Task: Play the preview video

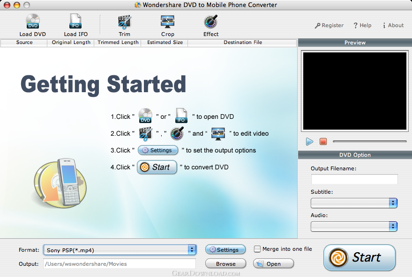Action: [309, 142]
